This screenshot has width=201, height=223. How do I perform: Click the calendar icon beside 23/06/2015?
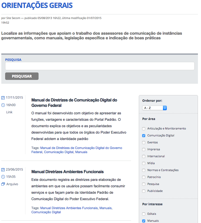3,170
